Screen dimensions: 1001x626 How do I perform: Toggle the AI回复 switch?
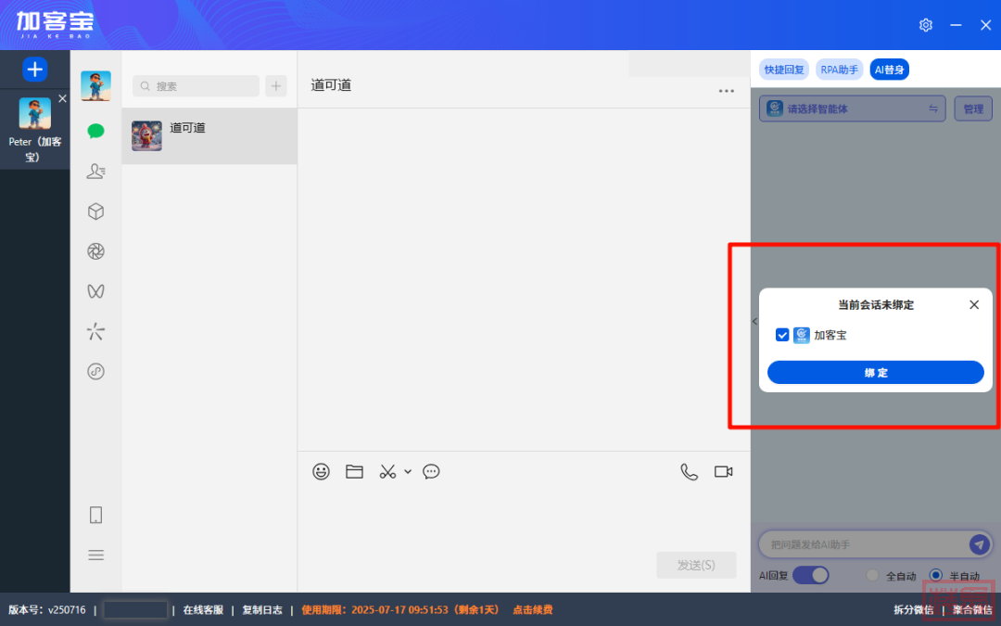(x=810, y=575)
